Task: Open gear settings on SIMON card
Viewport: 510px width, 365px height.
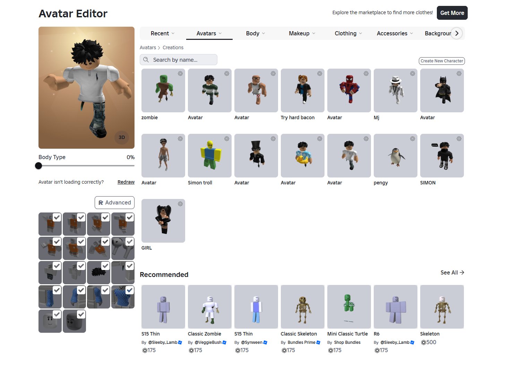Action: point(459,139)
